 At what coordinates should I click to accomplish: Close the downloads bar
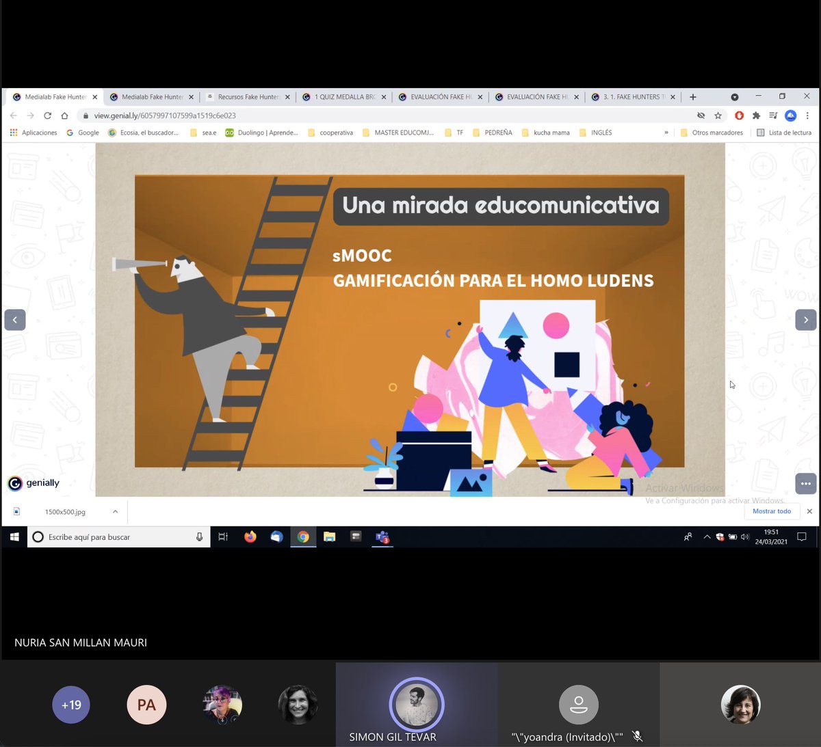click(x=809, y=511)
